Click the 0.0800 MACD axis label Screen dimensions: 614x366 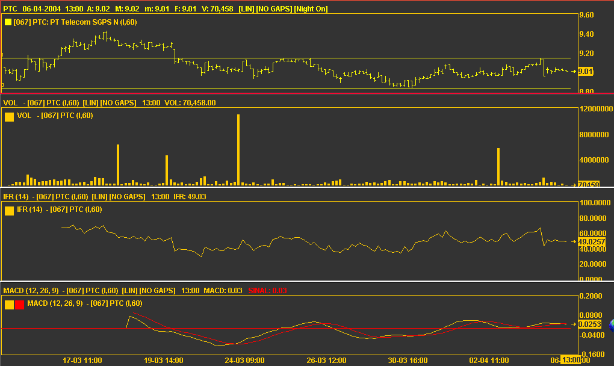pyautogui.click(x=591, y=315)
